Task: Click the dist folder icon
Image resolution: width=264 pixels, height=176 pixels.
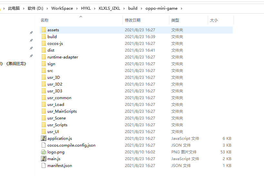Action: tap(44, 50)
